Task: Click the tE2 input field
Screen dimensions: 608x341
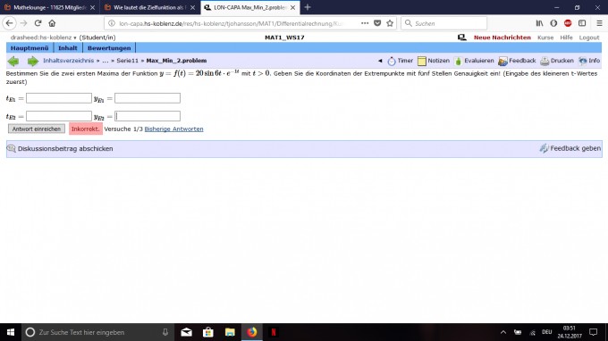Action: [59, 116]
